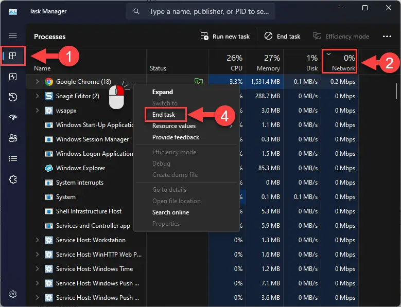Expand Service Host: WinHTTP Web P... group

(38, 255)
